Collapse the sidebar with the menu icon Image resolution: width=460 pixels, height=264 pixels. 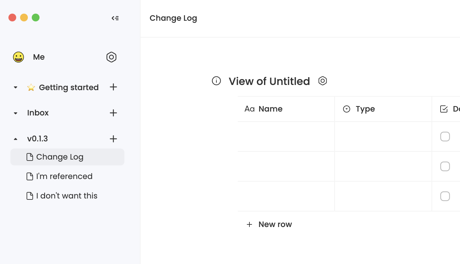coord(115,18)
